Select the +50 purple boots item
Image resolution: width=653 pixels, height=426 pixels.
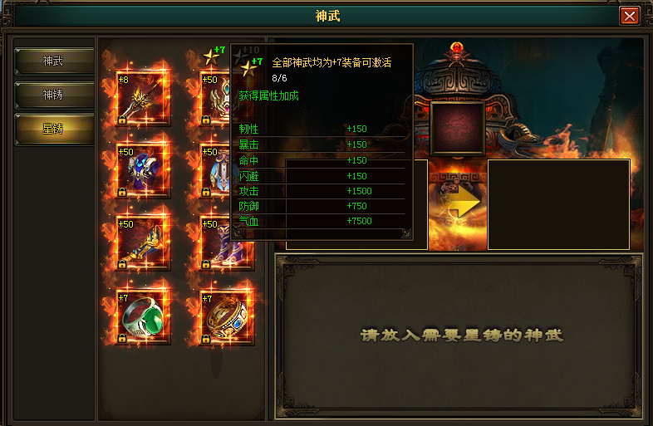point(214,242)
